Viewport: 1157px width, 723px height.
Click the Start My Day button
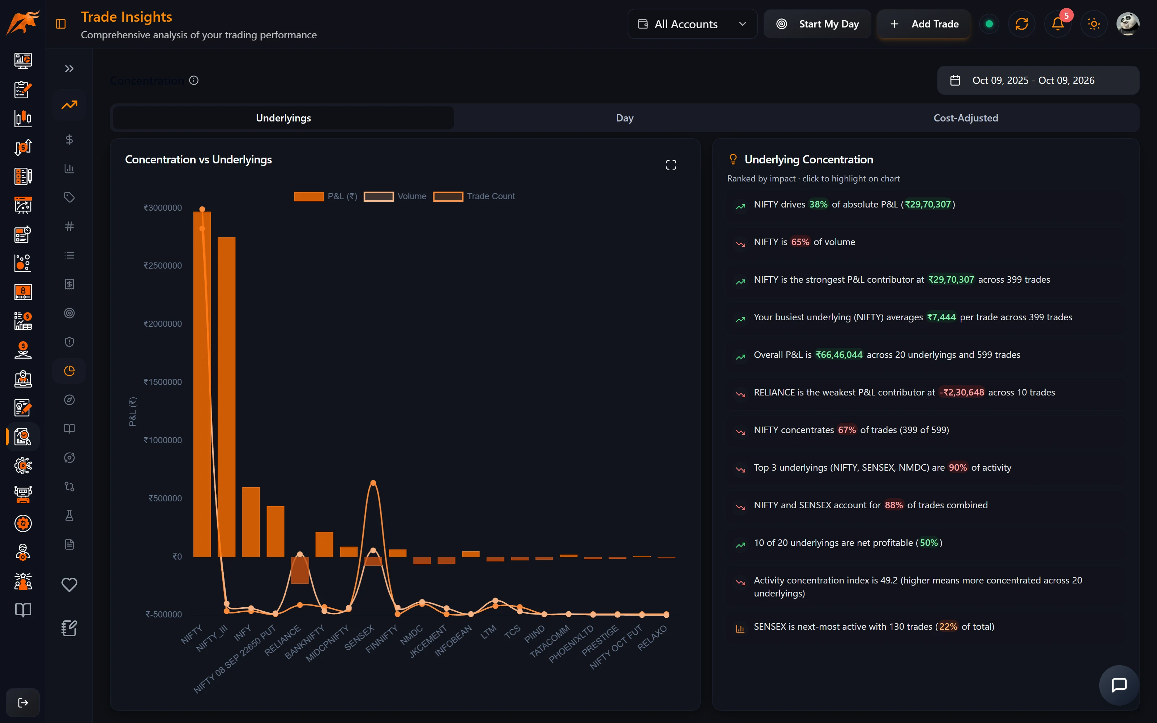tap(817, 24)
